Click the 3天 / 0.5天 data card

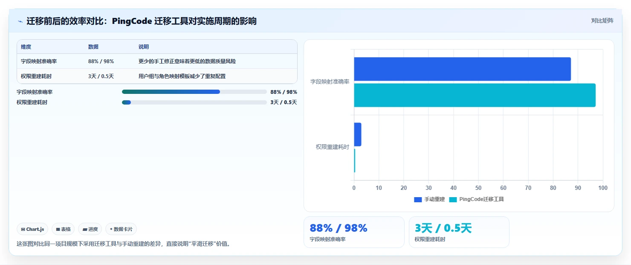(x=459, y=232)
